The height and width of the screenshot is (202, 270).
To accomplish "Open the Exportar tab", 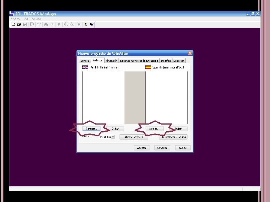I will pos(178,61).
